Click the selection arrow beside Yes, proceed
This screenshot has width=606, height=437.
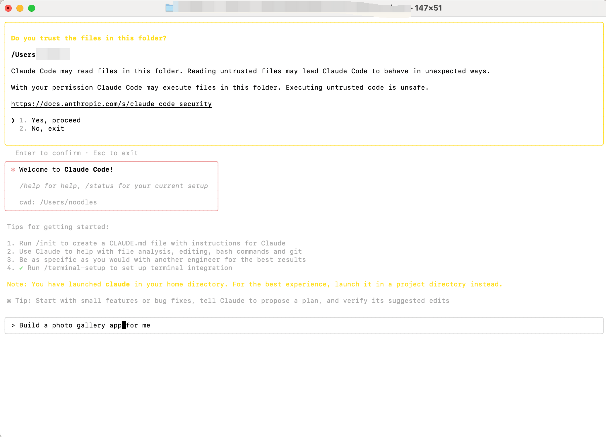(x=13, y=120)
